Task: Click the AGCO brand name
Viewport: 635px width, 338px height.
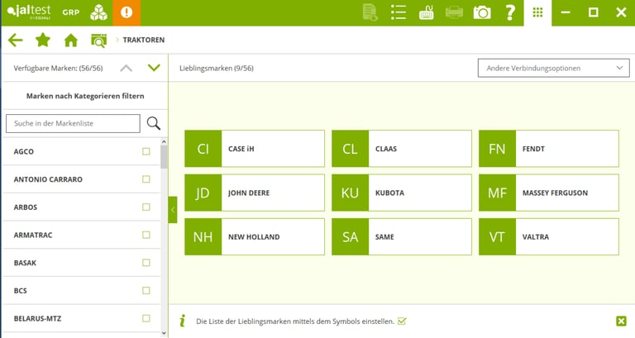Action: point(23,151)
